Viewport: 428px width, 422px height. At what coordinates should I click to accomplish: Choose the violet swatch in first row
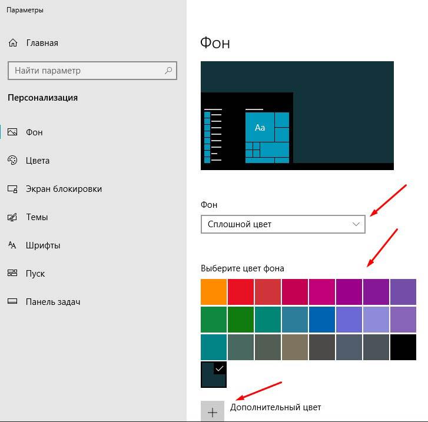(x=376, y=292)
